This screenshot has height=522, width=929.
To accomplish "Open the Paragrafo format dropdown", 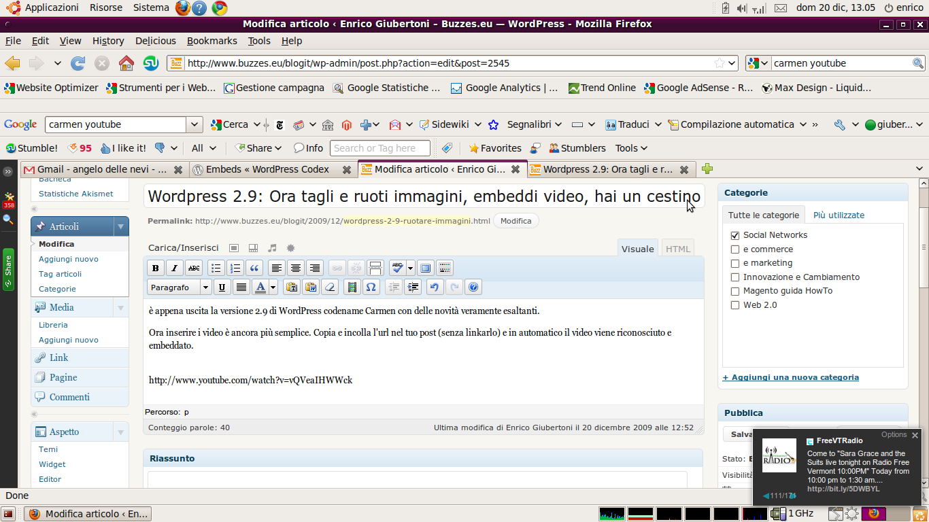I will [180, 288].
